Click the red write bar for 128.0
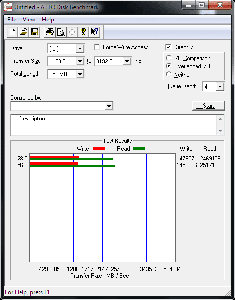 (55, 157)
